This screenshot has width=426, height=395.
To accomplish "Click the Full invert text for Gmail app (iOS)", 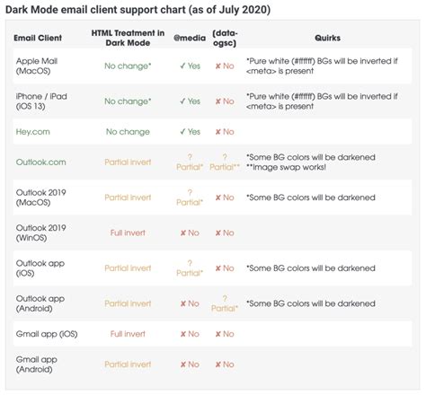I will click(x=128, y=334).
